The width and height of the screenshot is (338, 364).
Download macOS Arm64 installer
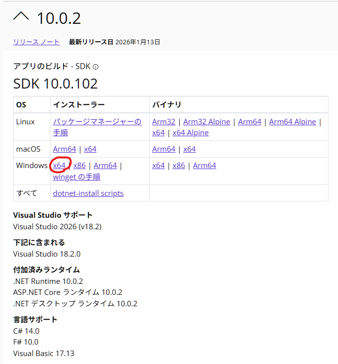65,149
